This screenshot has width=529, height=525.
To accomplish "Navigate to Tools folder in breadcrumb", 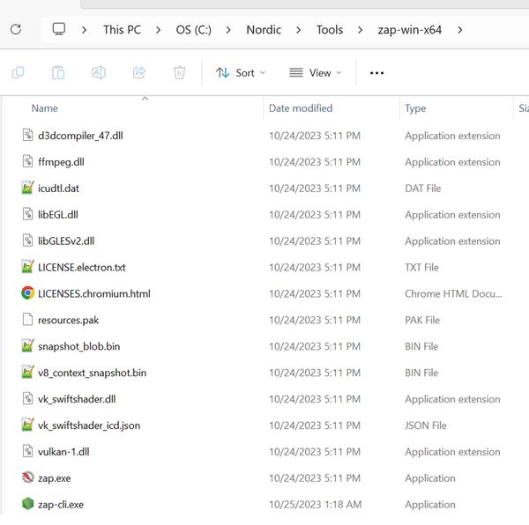I will pos(330,29).
